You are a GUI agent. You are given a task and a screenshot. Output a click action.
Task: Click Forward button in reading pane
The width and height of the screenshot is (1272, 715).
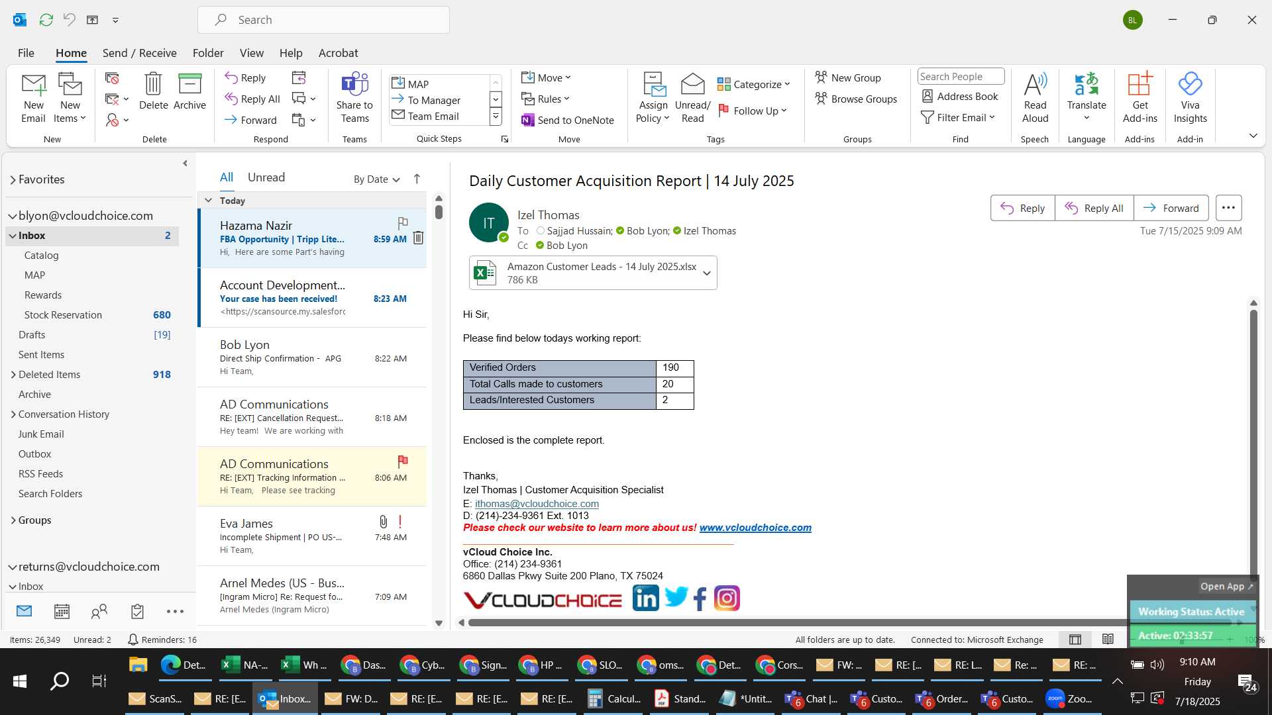[1171, 208]
